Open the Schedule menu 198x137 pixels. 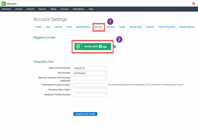7,9
